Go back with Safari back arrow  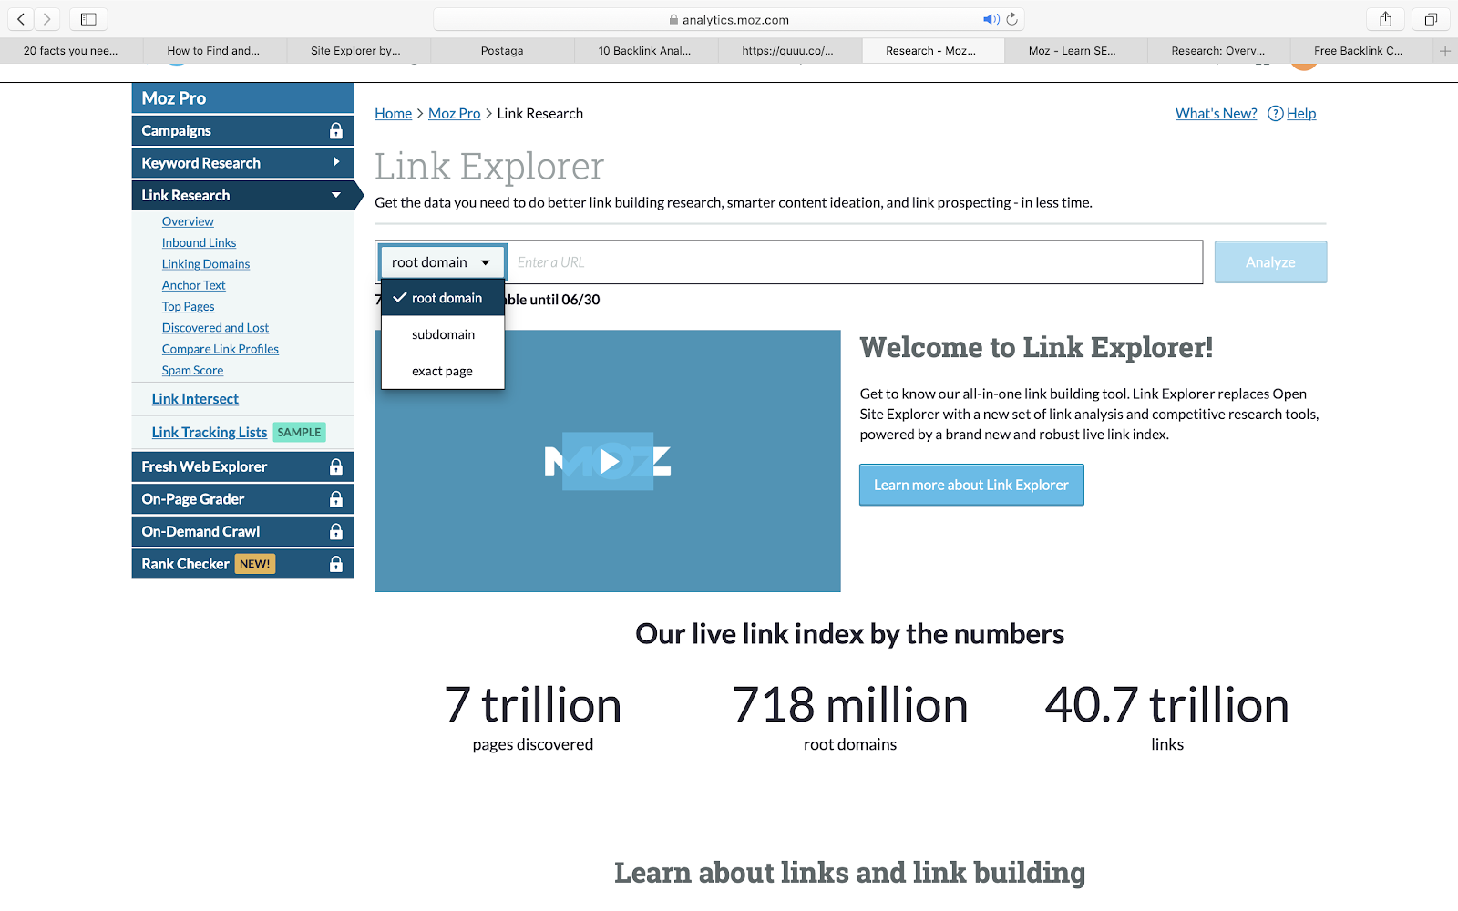21,19
